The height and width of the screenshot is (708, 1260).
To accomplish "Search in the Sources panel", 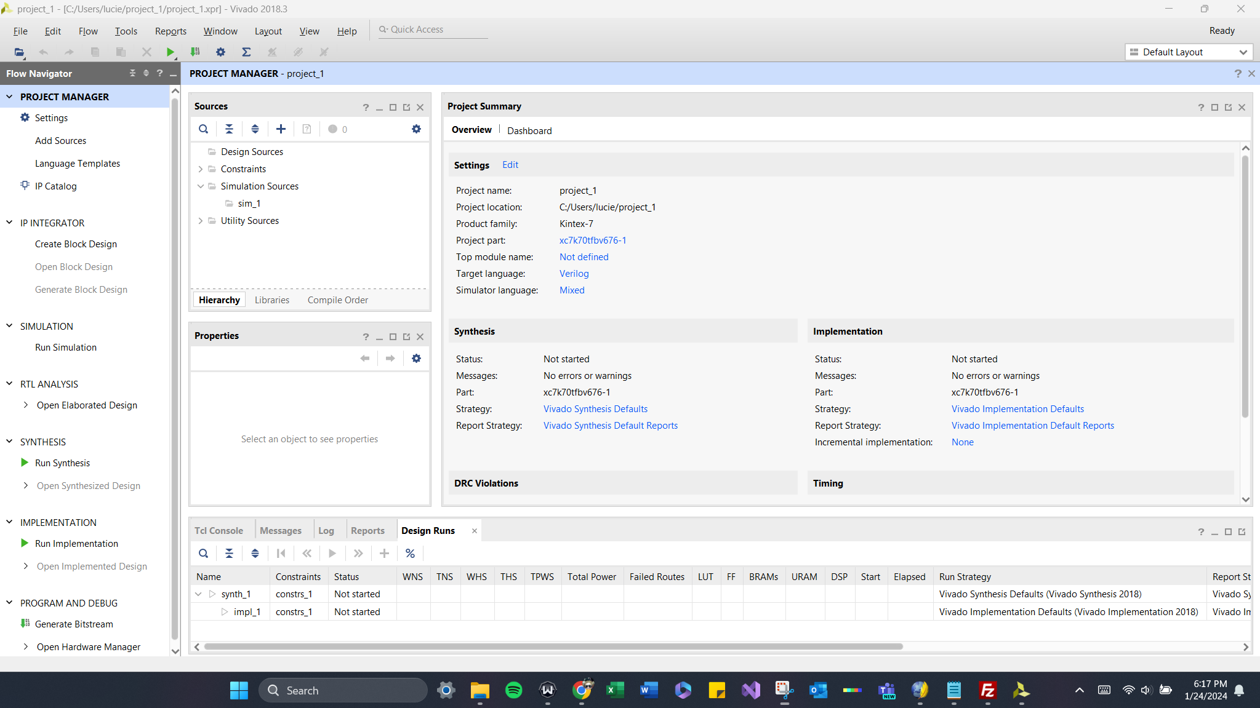I will 203,129.
